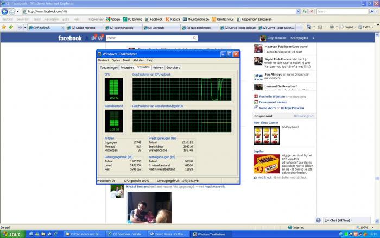Go back with the browser Back arrow
The image size is (380, 238).
click(x=4, y=11)
